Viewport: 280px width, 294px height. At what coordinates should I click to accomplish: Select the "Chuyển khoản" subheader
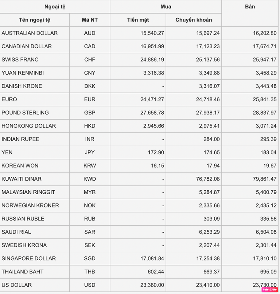click(194, 20)
